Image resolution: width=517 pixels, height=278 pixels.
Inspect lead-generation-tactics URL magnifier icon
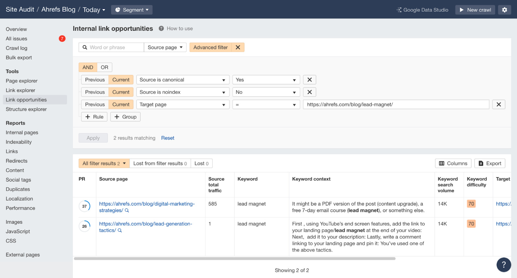[120, 231]
